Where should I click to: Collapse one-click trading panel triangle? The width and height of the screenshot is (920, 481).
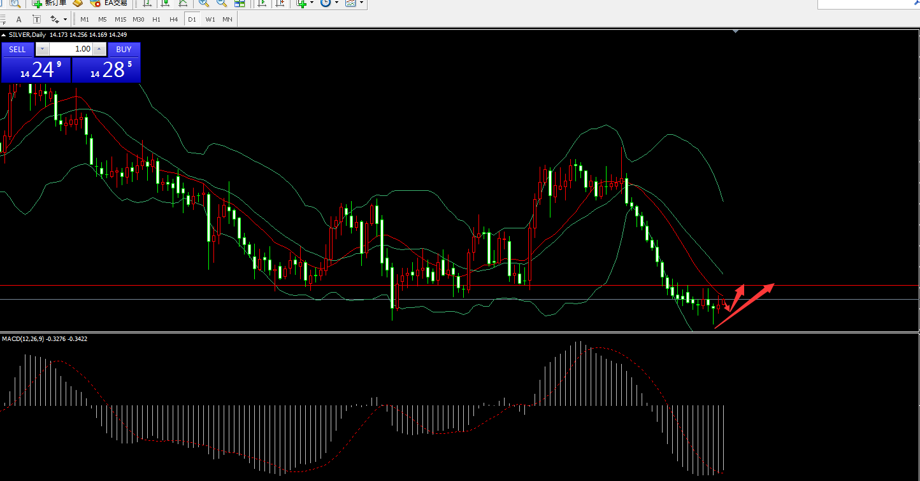4,35
